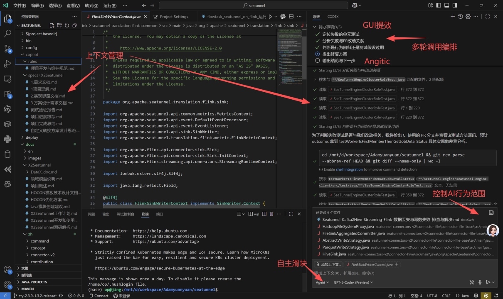Open the Python icon in activity bar

pyautogui.click(x=7, y=139)
